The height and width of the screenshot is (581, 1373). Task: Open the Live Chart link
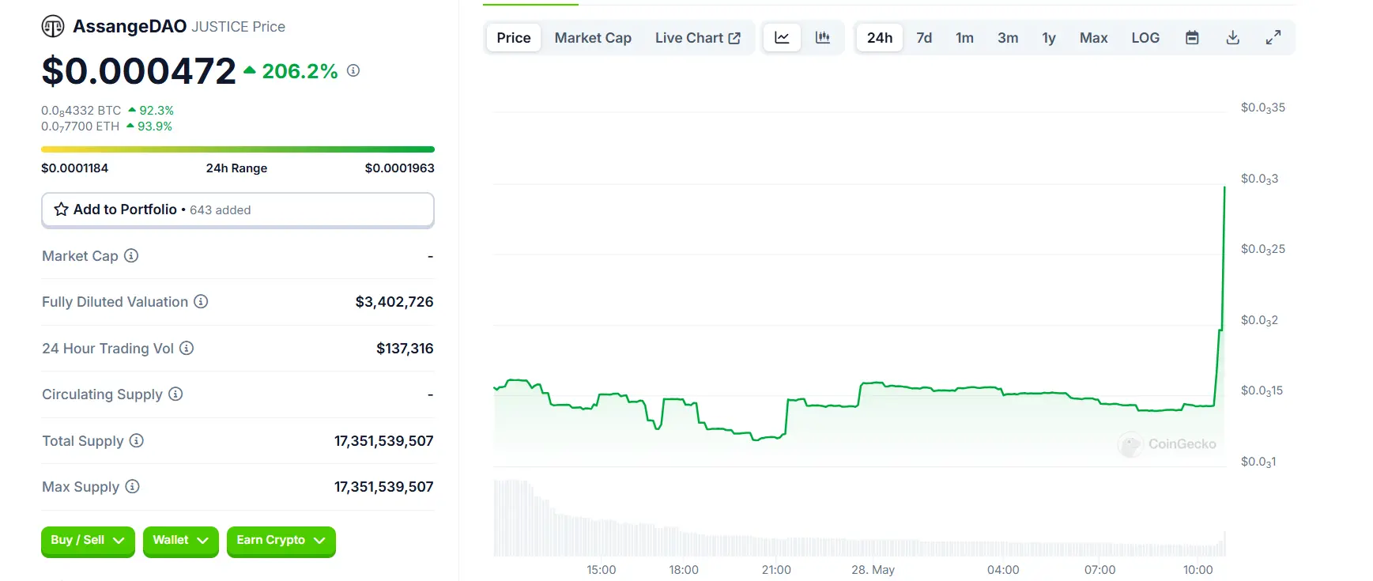[697, 38]
